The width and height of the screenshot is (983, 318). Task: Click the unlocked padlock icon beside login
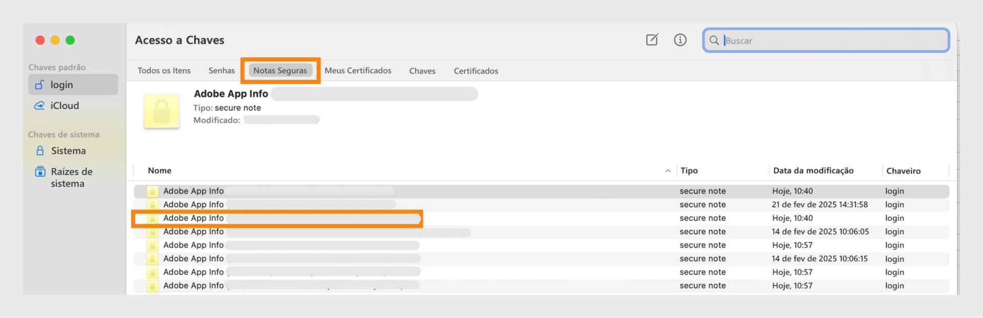[39, 84]
